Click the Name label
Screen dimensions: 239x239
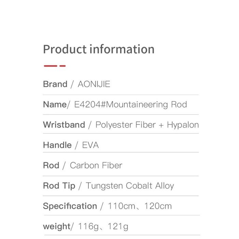(55, 104)
